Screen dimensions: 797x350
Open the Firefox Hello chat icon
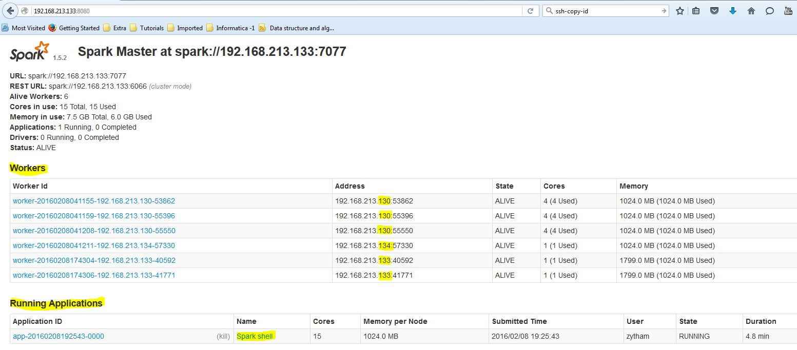coord(769,10)
